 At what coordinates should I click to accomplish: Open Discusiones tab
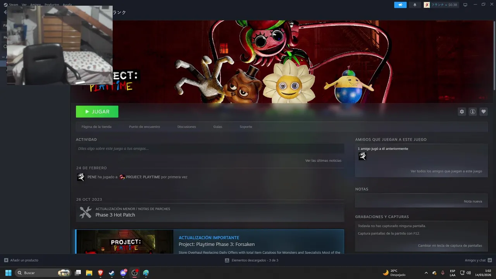187,127
